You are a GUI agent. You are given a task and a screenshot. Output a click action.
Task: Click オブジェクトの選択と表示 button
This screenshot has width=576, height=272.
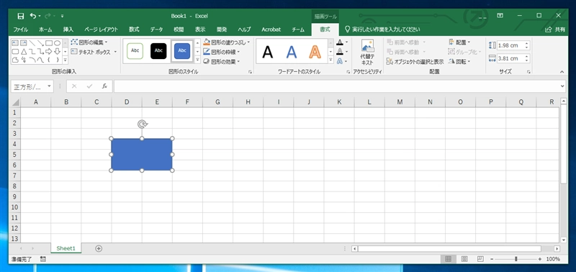415,62
